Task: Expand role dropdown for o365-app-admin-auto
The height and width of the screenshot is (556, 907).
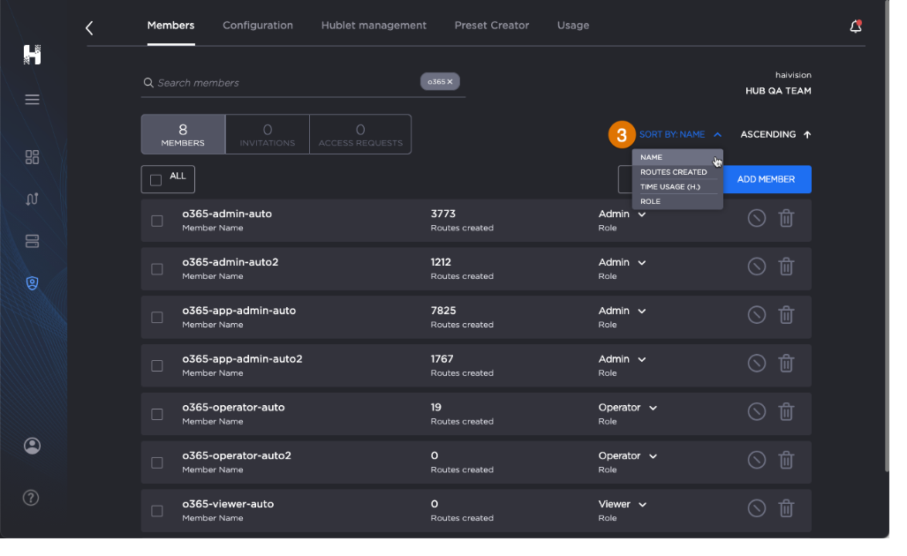Action: pos(641,312)
